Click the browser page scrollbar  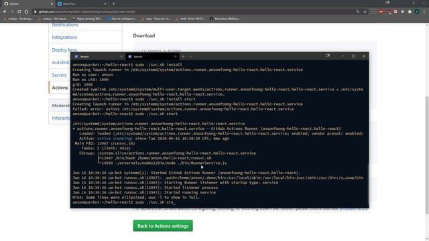(427, 155)
